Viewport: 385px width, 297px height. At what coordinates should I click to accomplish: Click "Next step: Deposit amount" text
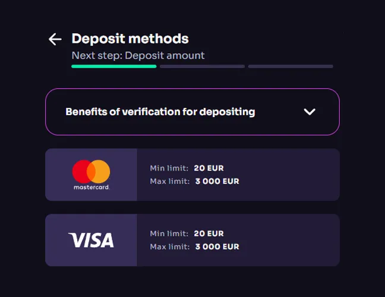138,55
